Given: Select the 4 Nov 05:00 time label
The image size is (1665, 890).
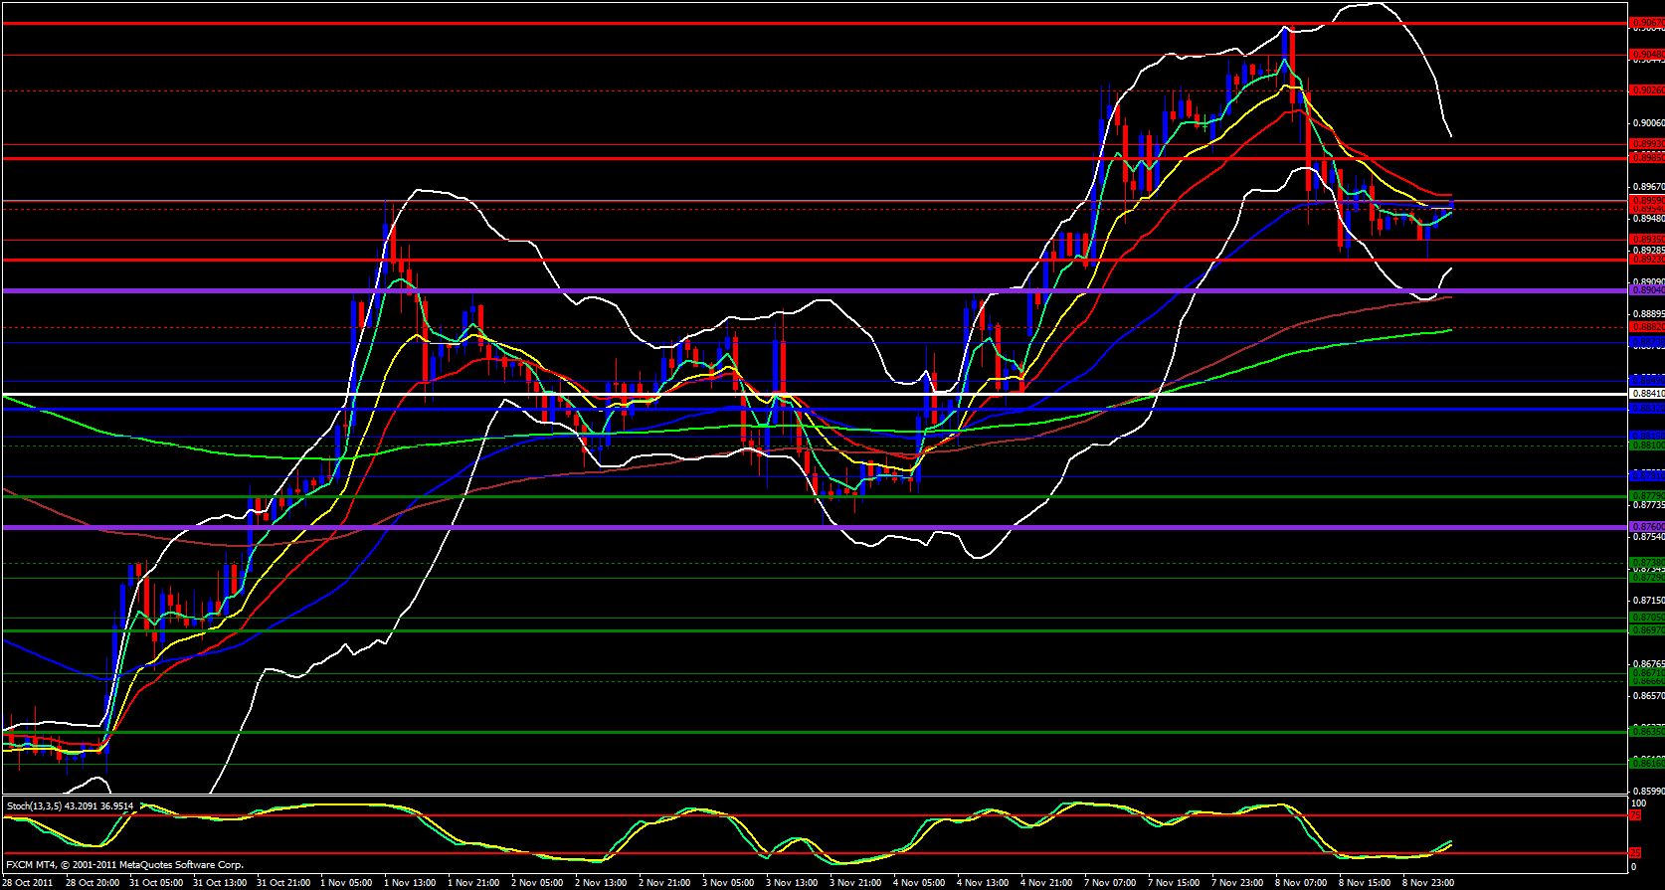Looking at the screenshot, I should pyautogui.click(x=920, y=883).
